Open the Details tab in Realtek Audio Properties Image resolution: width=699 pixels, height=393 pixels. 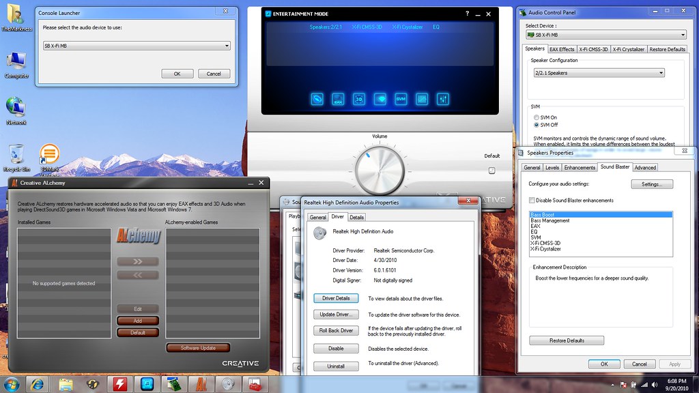pos(356,218)
